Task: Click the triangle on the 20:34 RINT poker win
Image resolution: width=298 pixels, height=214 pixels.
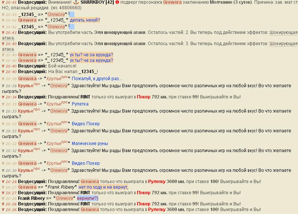Action: coord(3,97)
